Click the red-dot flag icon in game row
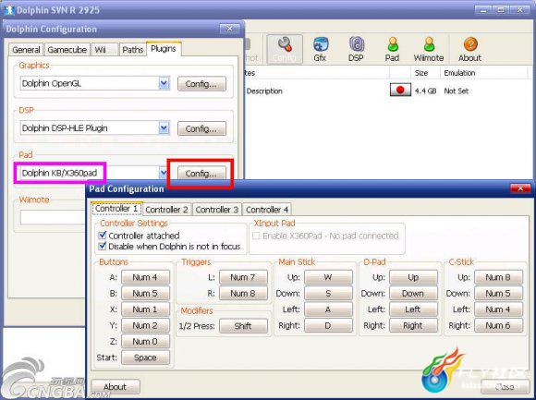 (400, 91)
